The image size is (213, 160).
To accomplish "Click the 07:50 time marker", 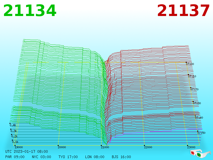I will 201,133.
